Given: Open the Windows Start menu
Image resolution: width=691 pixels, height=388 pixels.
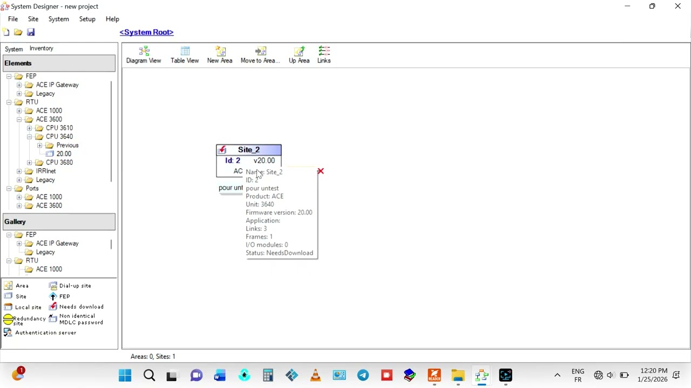Looking at the screenshot, I should tap(125, 375).
